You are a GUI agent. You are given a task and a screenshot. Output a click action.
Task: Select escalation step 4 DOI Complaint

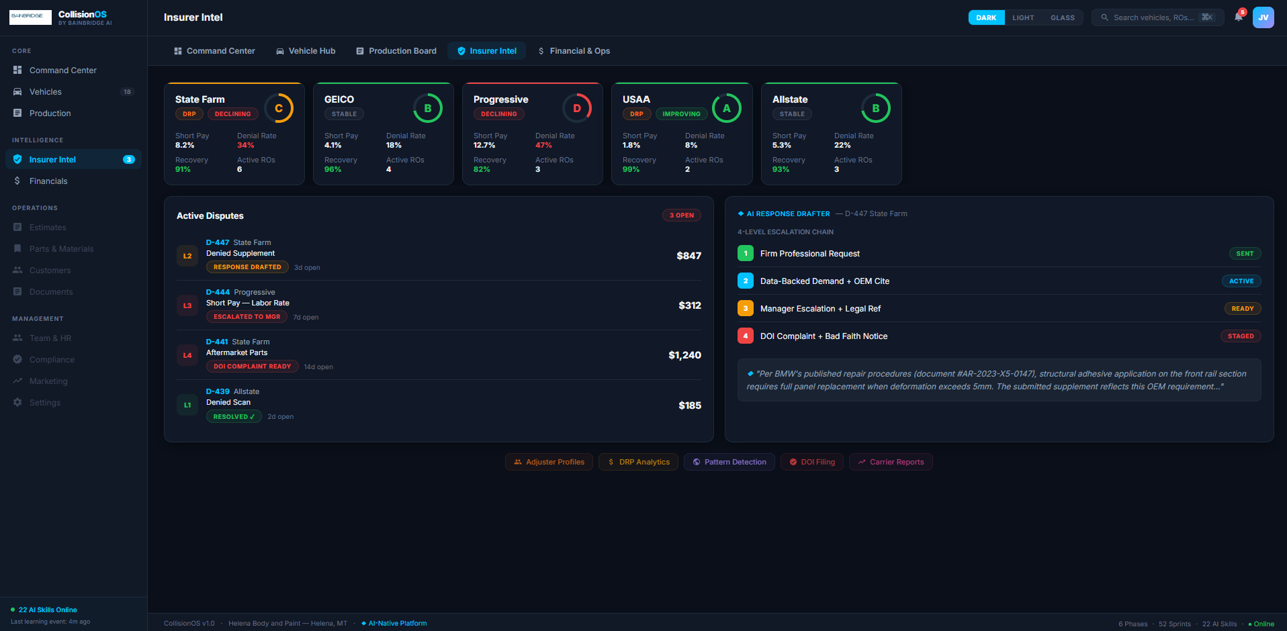999,336
